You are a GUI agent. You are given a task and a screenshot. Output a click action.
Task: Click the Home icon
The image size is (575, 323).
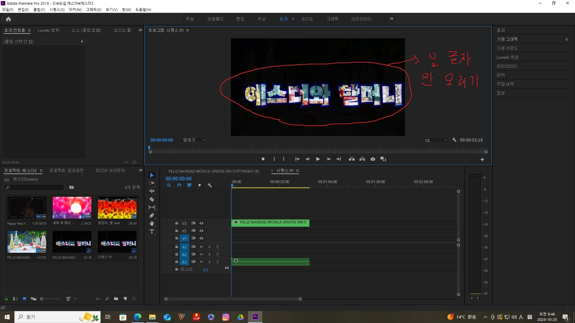(8, 19)
